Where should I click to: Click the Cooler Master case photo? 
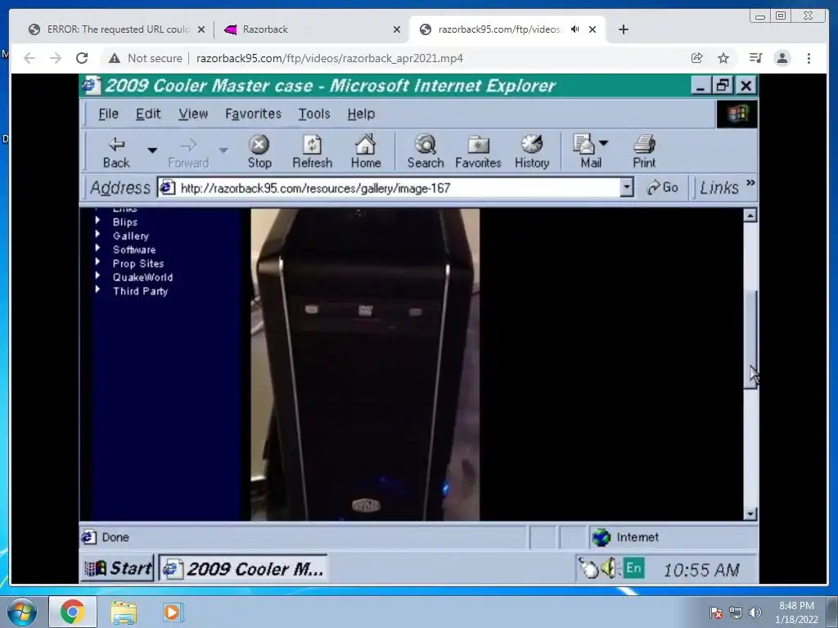[x=365, y=364]
